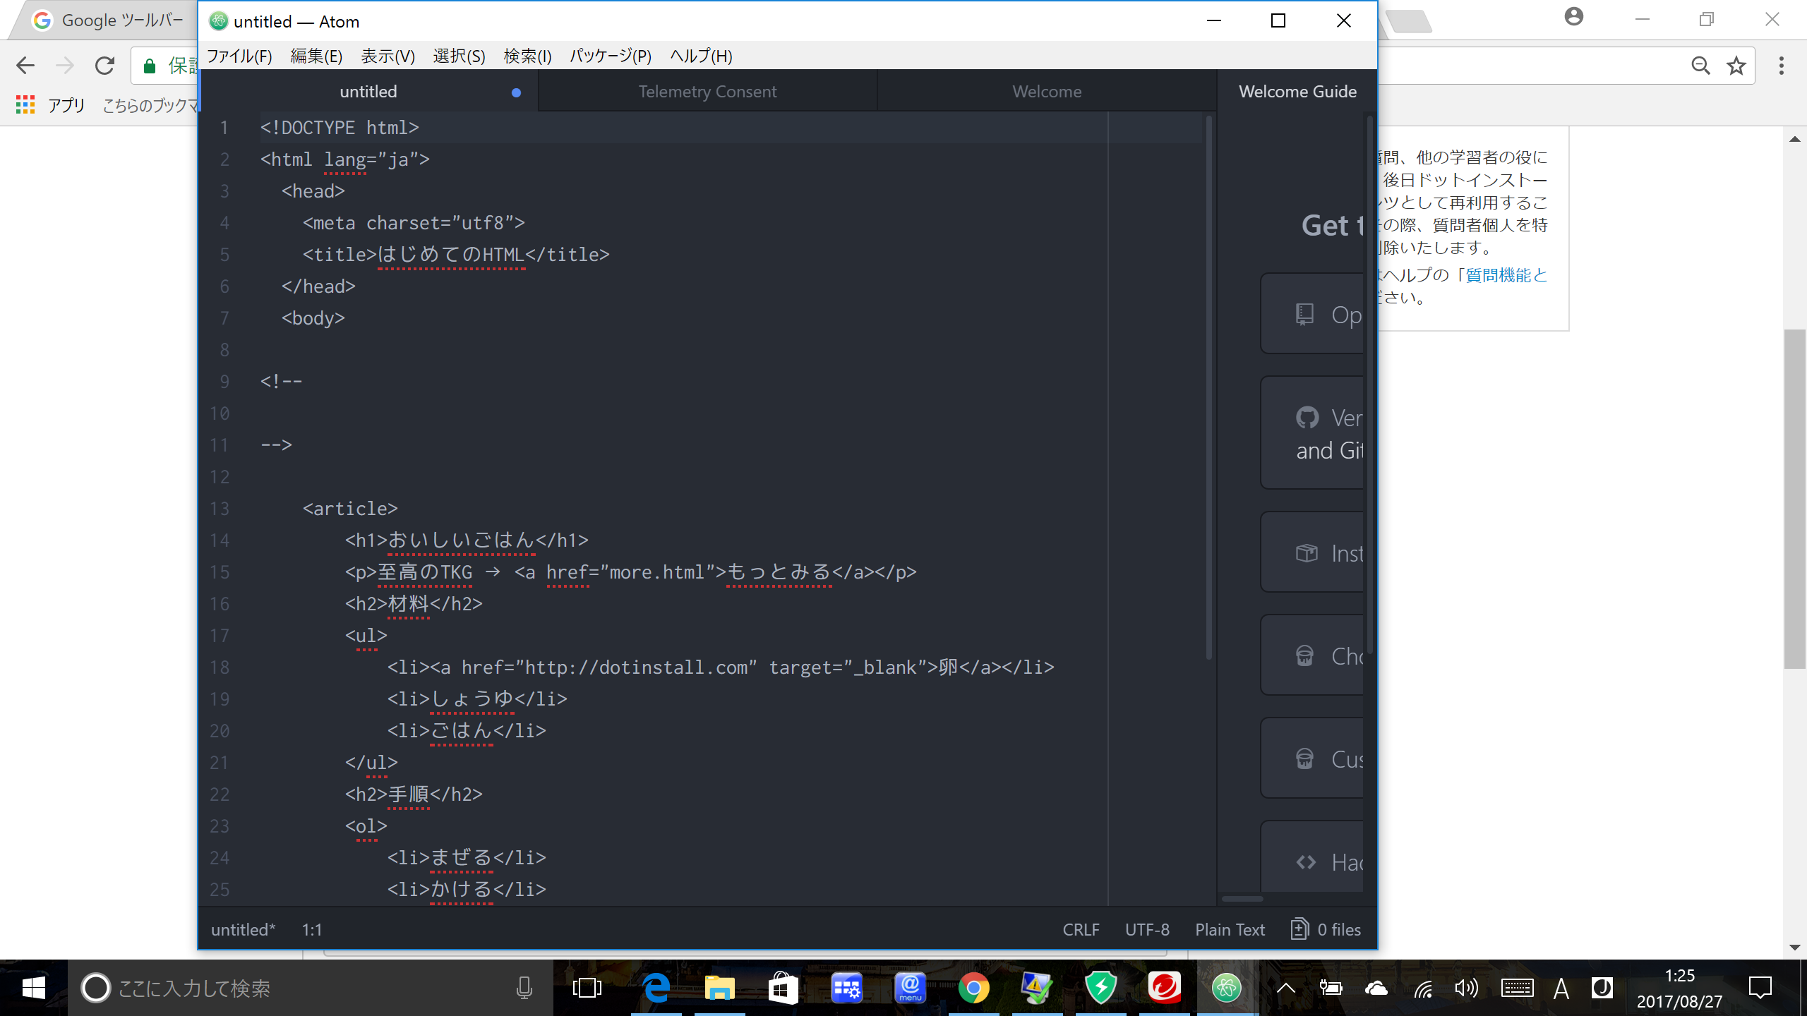The width and height of the screenshot is (1807, 1016).
Task: Switch to the Telemetry Consent tab
Action: 707,92
